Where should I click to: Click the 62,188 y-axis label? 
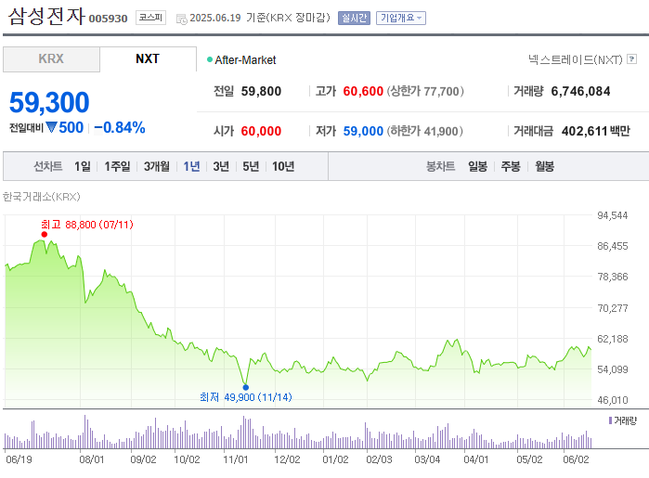[612, 339]
